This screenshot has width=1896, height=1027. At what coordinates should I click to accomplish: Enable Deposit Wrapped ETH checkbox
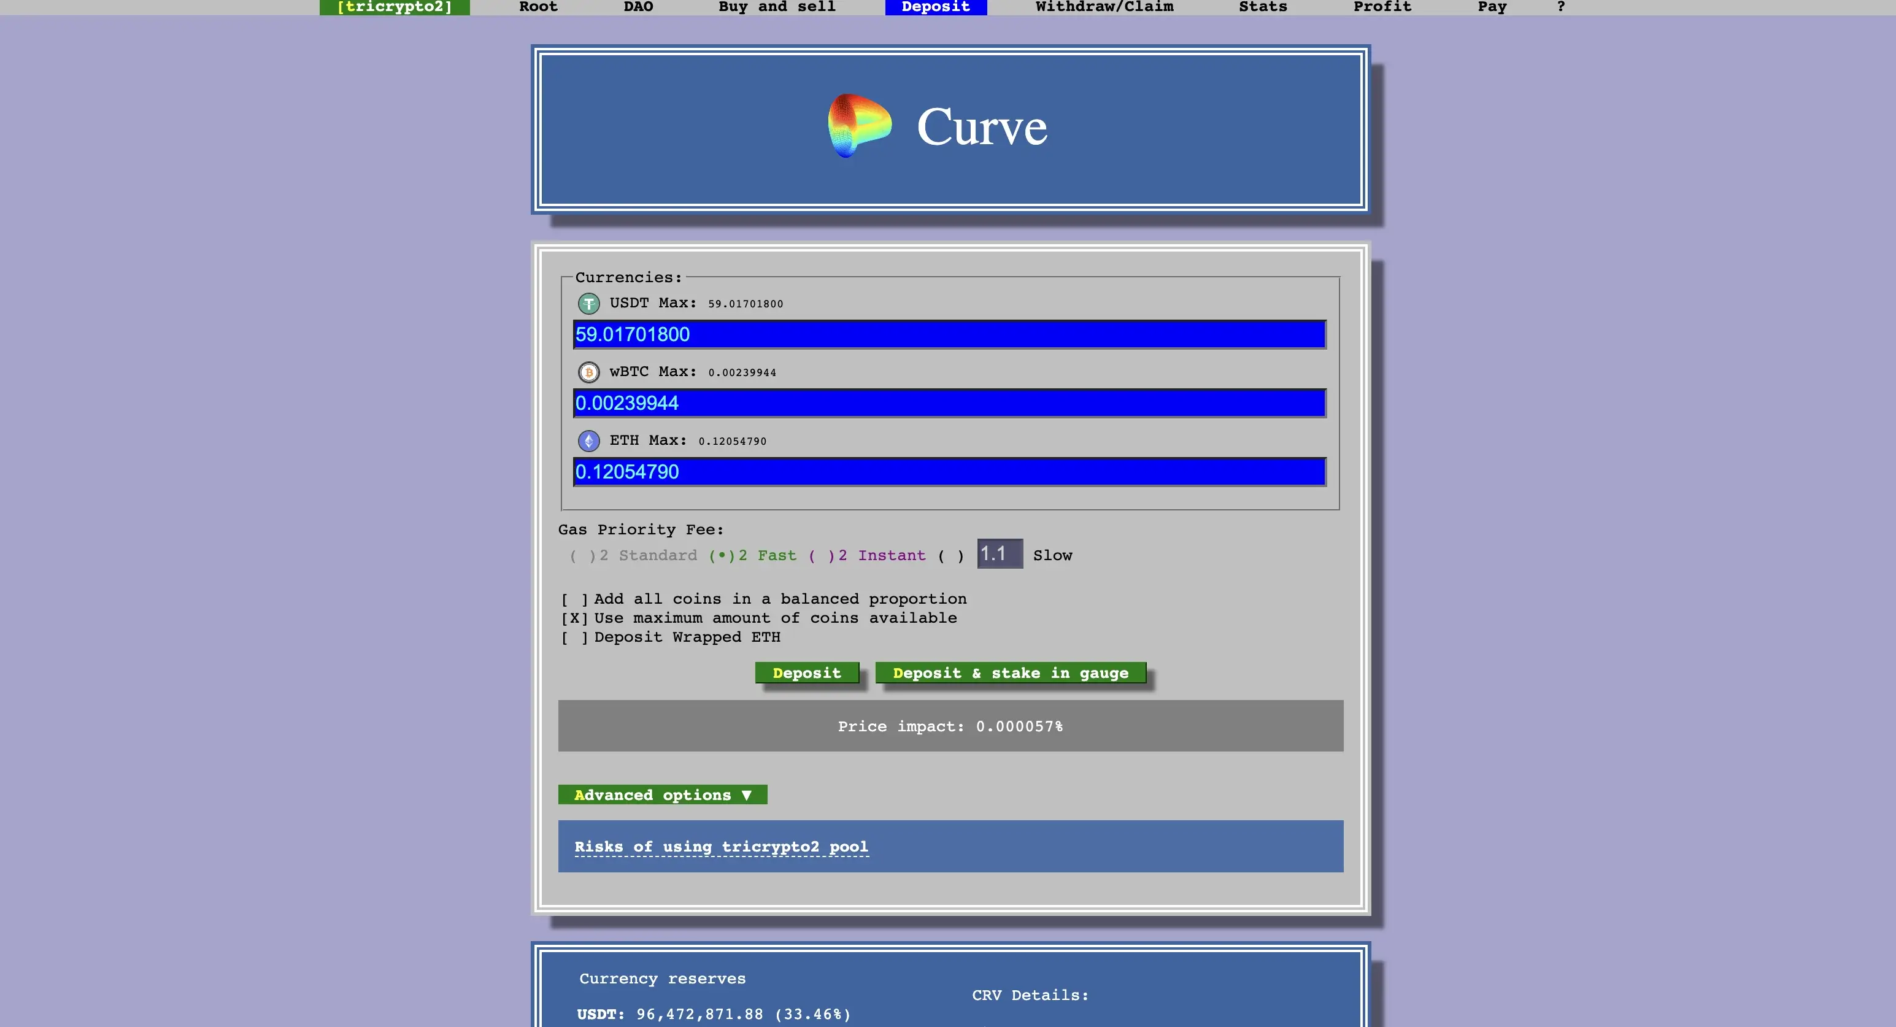point(575,638)
